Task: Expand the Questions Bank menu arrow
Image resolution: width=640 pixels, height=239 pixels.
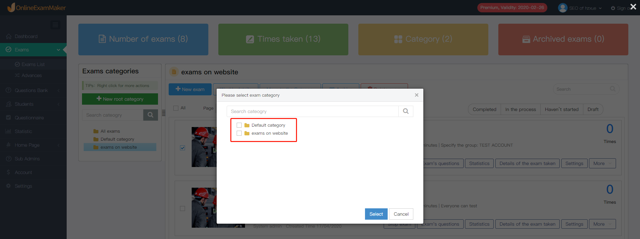Action: pyautogui.click(x=59, y=90)
